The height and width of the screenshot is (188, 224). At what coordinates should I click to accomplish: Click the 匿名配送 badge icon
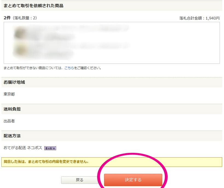click(50, 148)
